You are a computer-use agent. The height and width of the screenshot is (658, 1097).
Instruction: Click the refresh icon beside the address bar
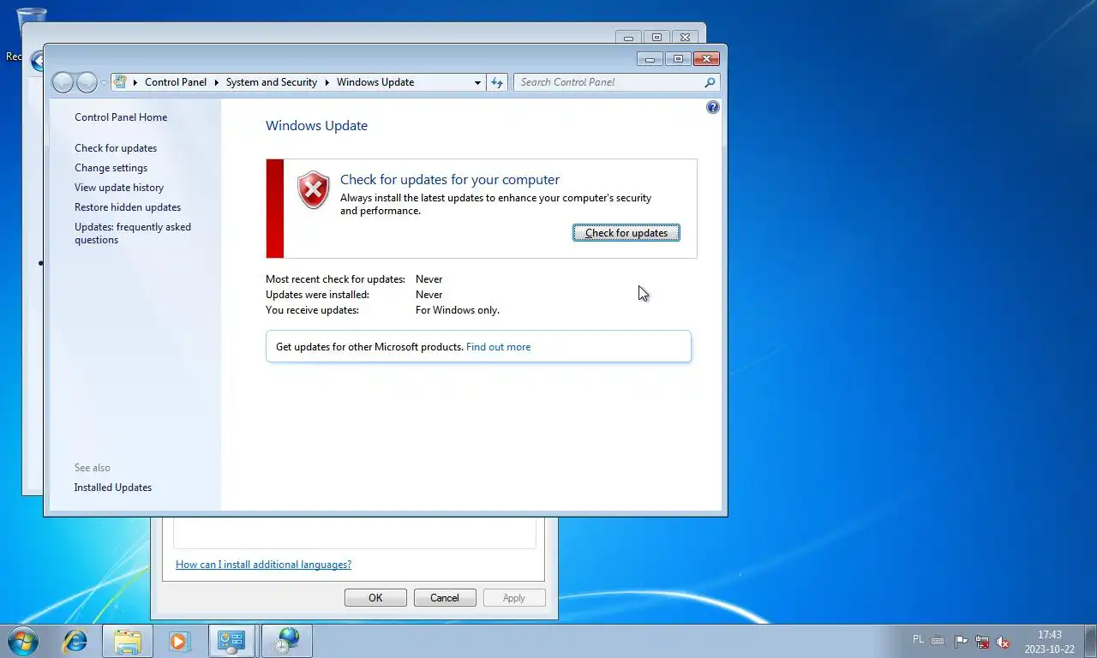[x=497, y=82]
